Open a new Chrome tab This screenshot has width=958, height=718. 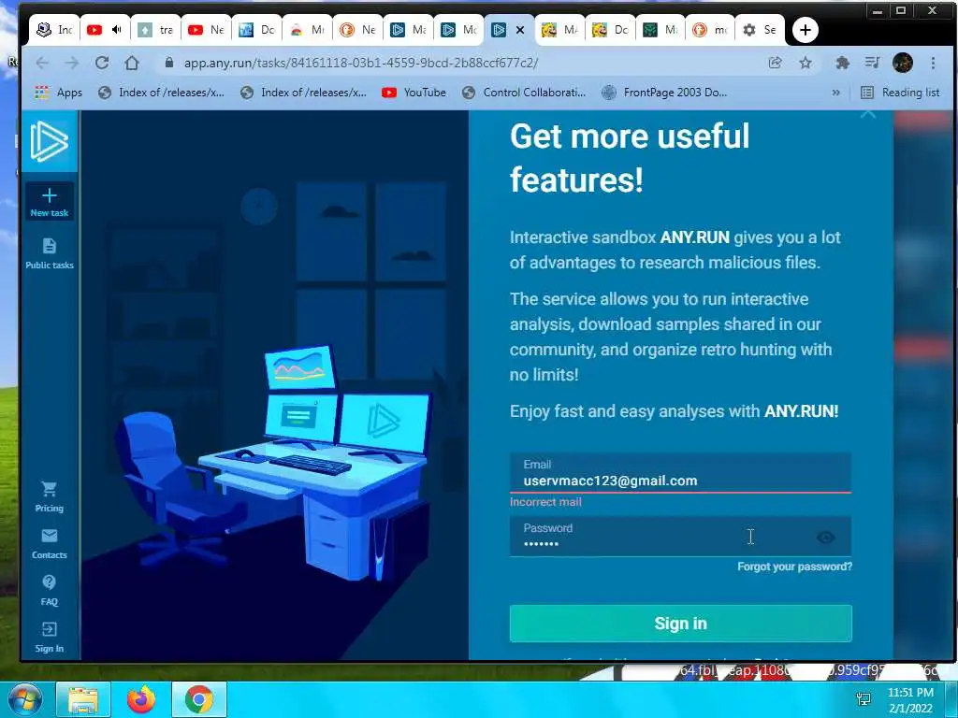(x=806, y=30)
